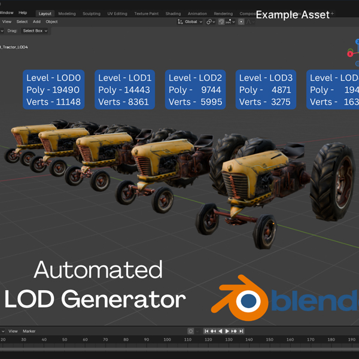Toggle the snap magnet icon
359x359 pixels.
pos(221,22)
